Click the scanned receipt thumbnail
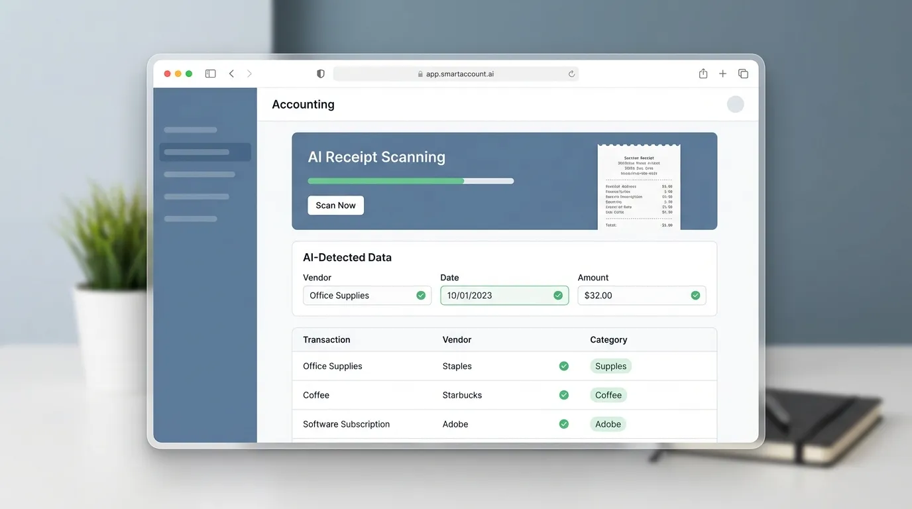 [639, 187]
